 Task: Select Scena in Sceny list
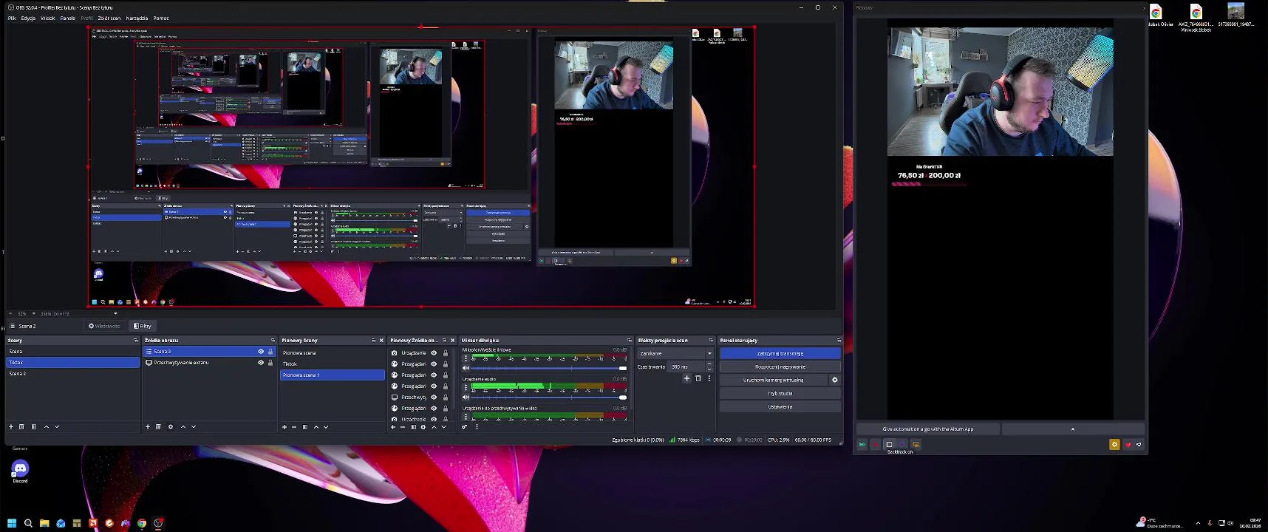72,352
